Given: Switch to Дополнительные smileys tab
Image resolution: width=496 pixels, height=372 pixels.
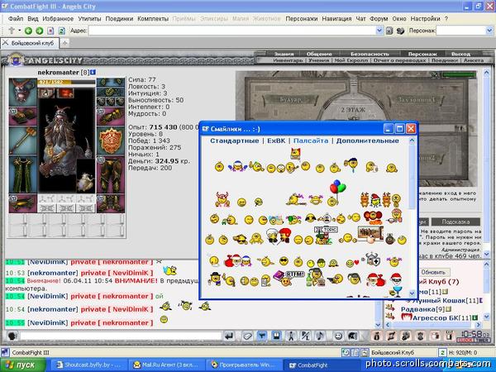Looking at the screenshot, I should pos(367,141).
